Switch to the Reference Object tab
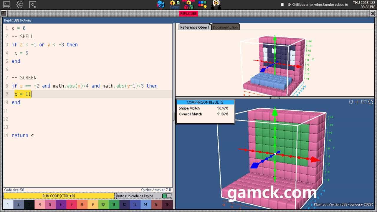377x212 pixels. 195,27
